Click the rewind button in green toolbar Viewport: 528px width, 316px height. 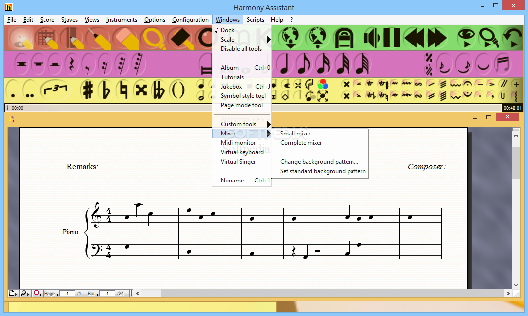(414, 38)
